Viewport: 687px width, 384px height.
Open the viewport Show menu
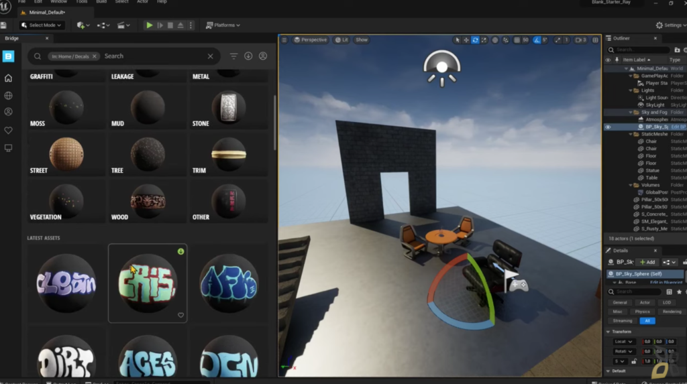pos(362,40)
